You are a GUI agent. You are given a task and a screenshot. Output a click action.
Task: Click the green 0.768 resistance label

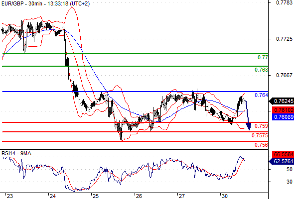point(261,70)
